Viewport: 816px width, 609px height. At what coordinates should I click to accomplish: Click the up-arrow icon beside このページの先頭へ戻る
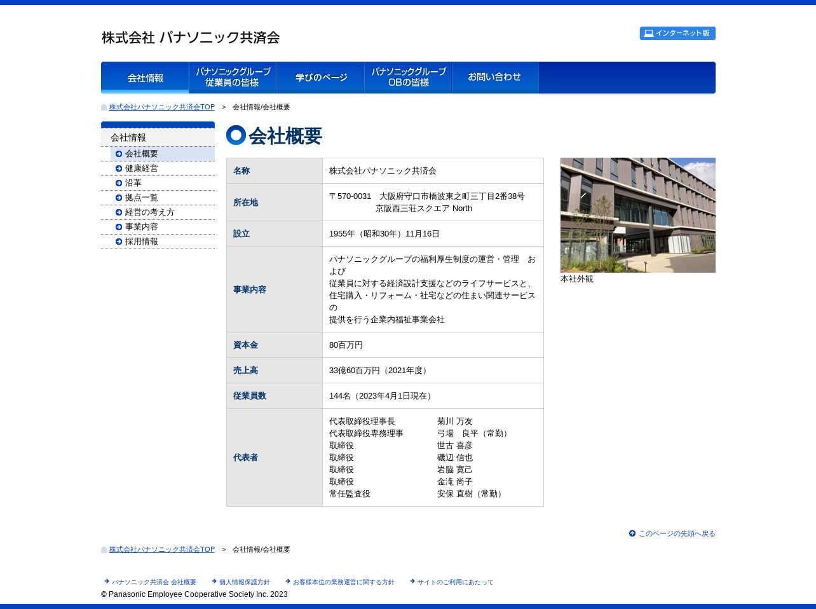(632, 533)
